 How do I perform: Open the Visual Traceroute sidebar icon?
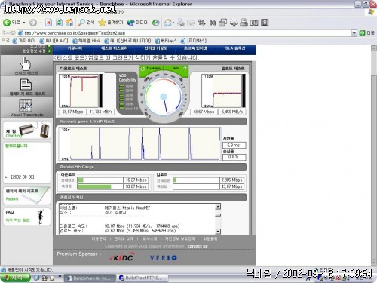(x=26, y=106)
